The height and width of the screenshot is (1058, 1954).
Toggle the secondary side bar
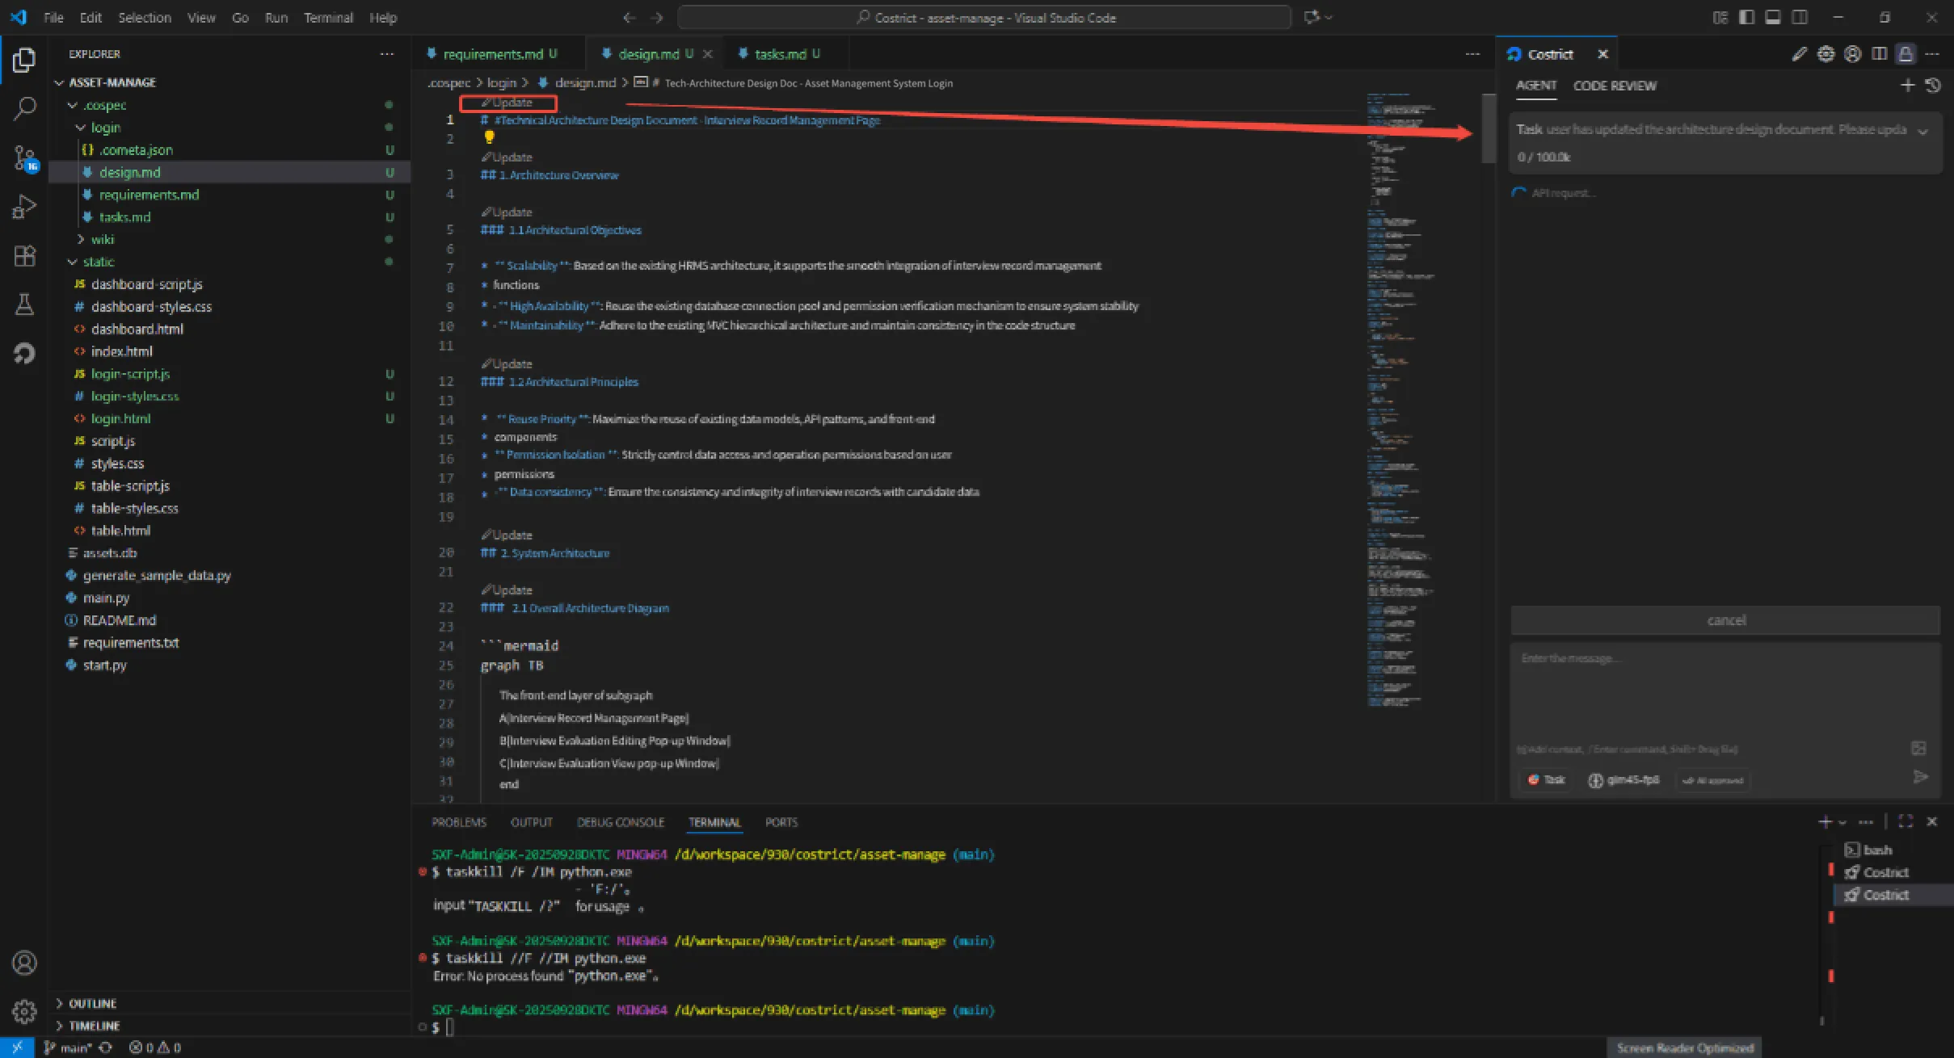coord(1799,17)
